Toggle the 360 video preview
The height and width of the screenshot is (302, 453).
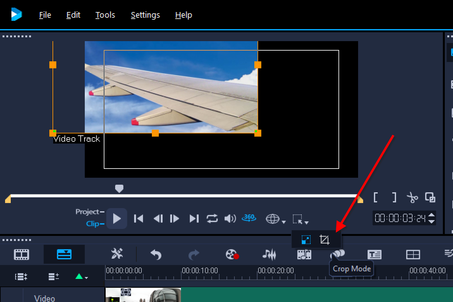(x=249, y=218)
